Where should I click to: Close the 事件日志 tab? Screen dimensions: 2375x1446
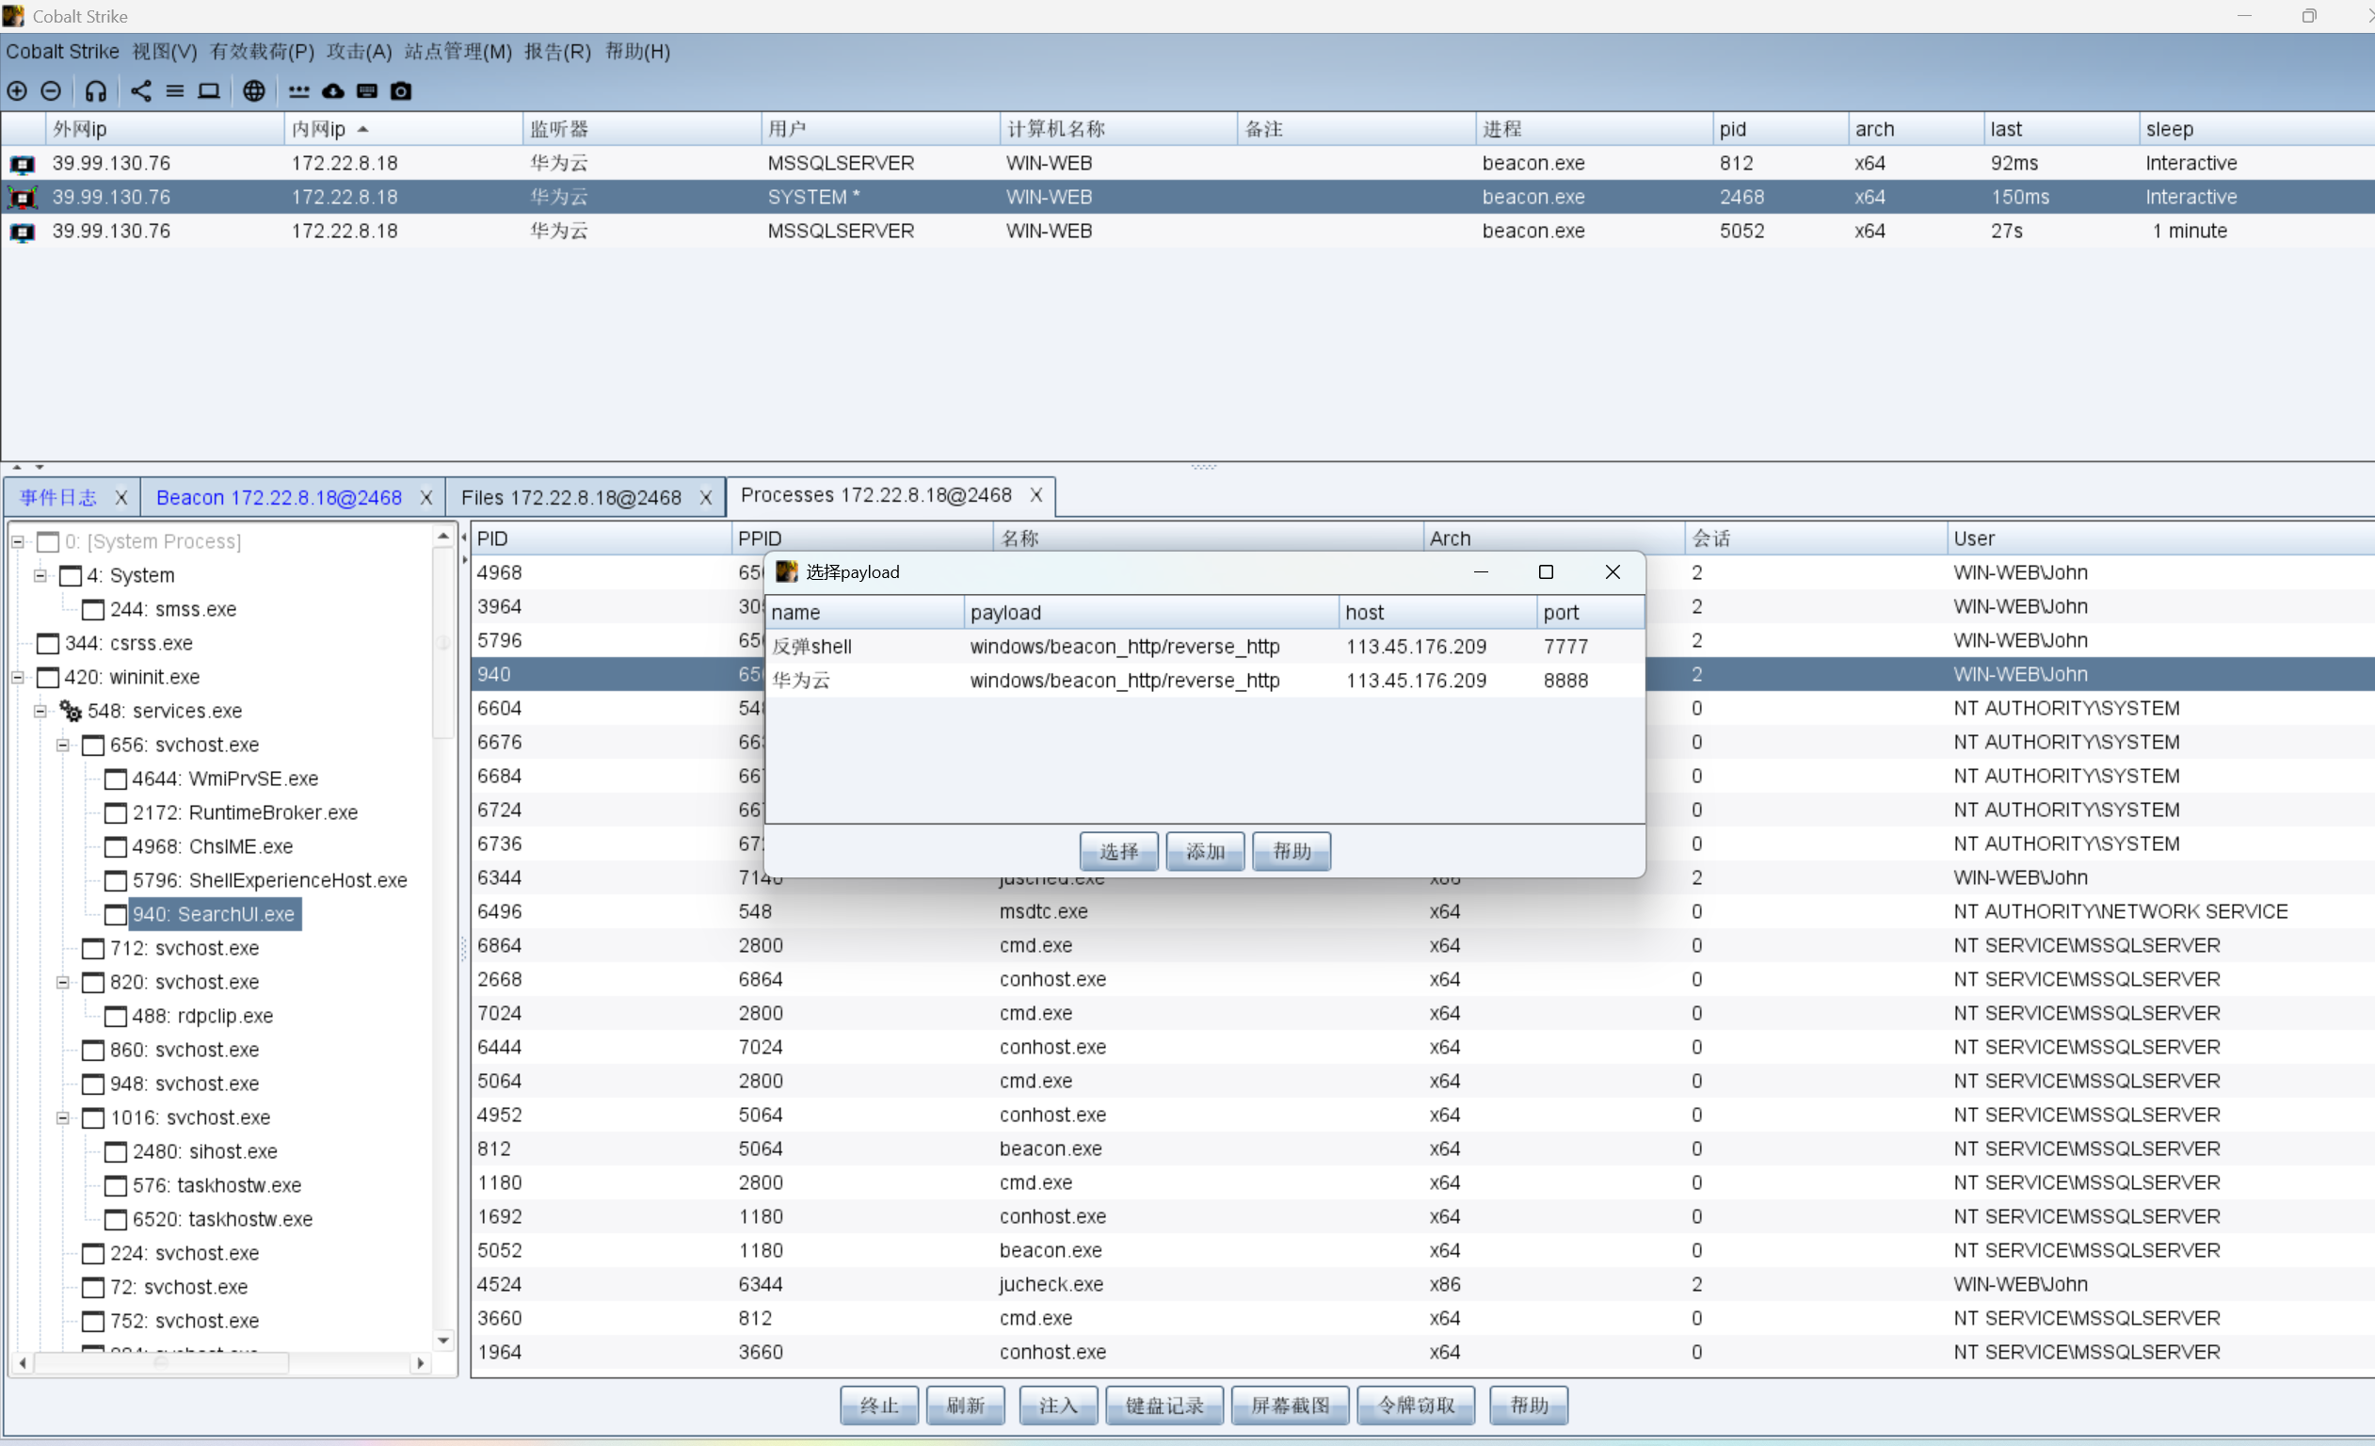(x=121, y=497)
